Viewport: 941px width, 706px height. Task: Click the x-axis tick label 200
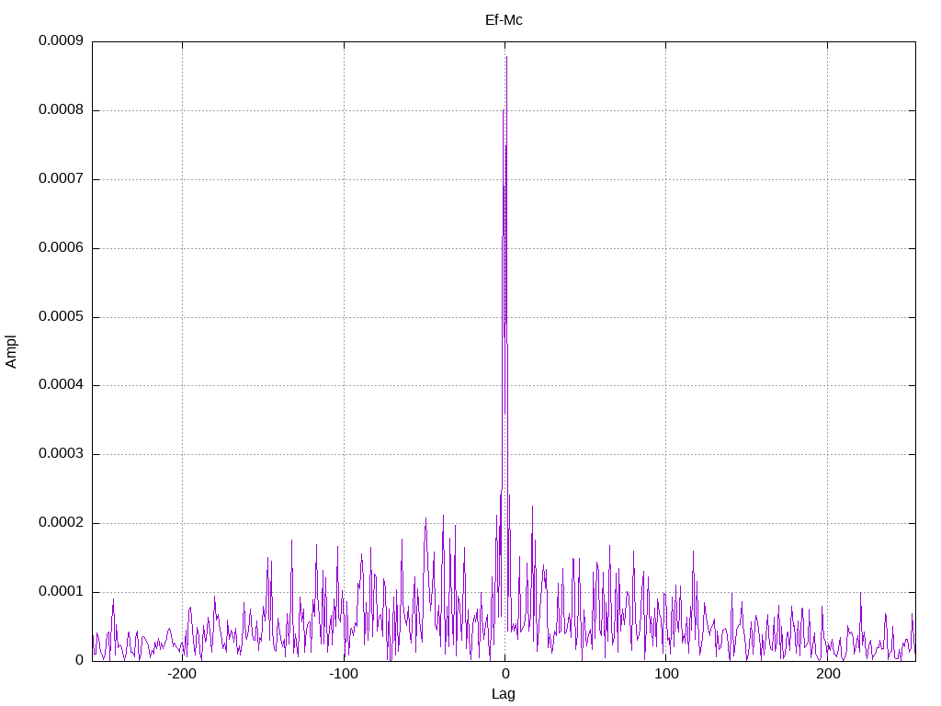click(828, 674)
